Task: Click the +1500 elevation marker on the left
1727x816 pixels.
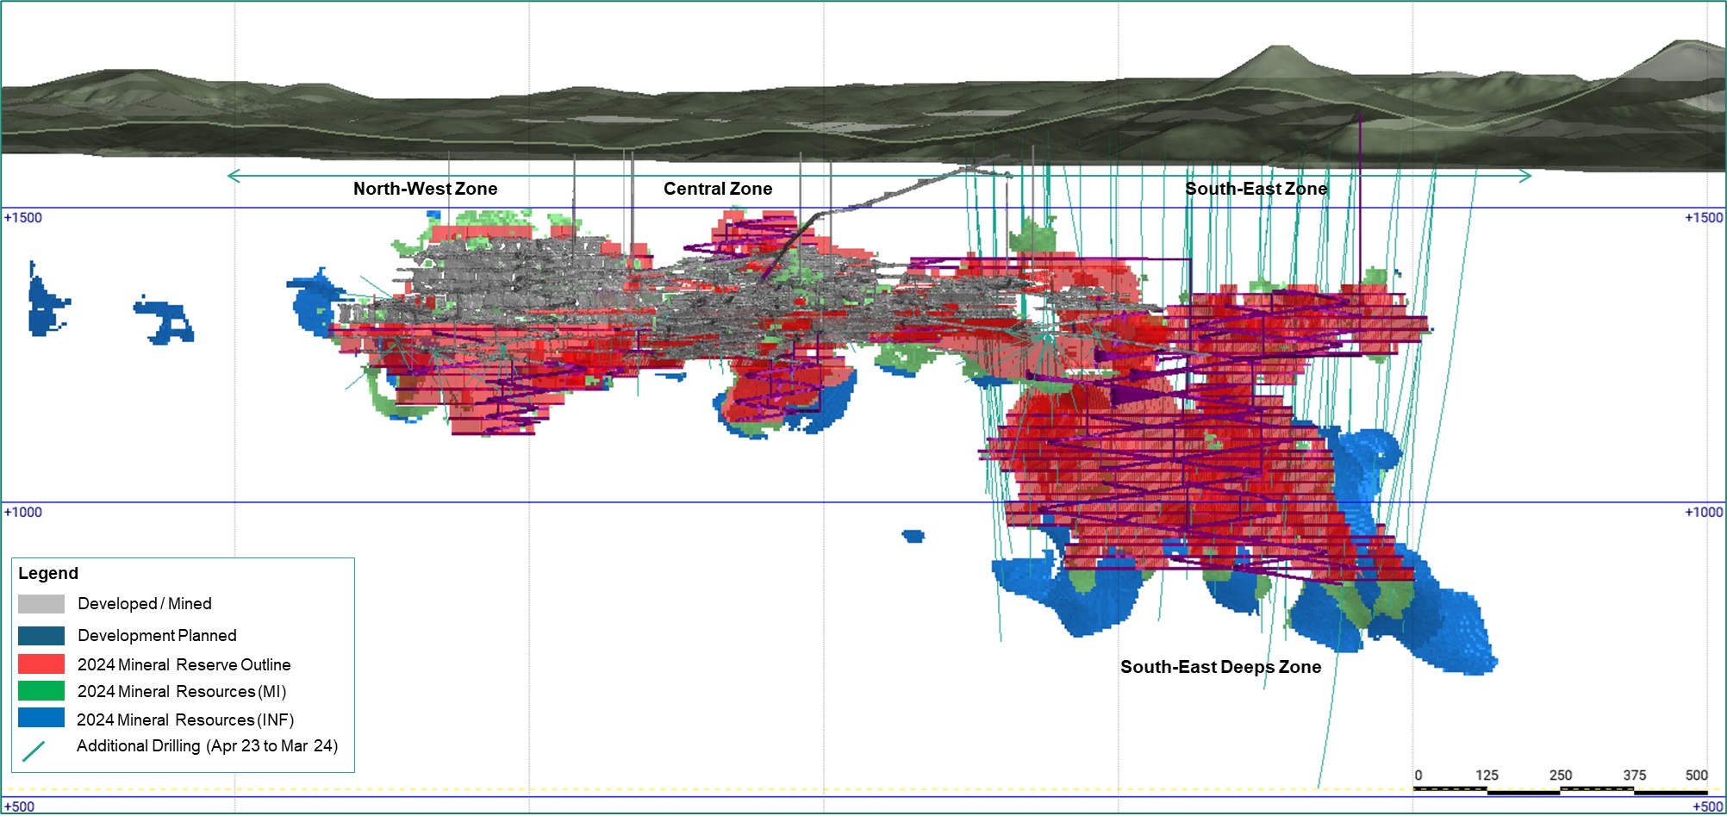Action: pos(22,216)
